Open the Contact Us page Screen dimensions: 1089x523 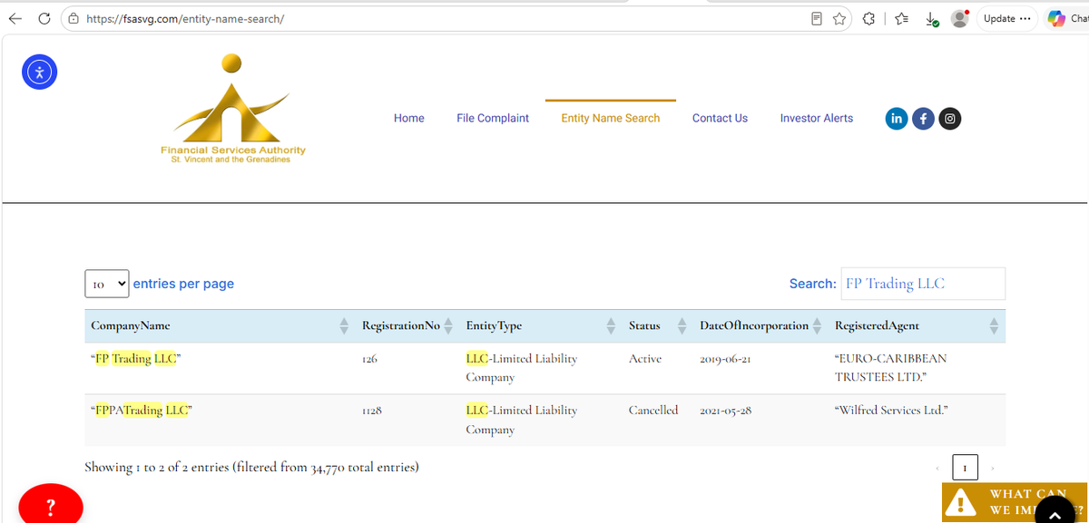[x=720, y=118]
